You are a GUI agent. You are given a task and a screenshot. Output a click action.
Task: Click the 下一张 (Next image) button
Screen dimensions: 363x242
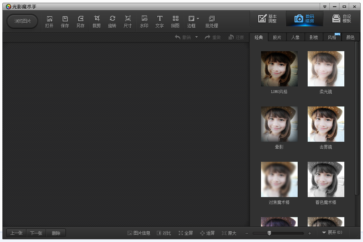(36, 233)
